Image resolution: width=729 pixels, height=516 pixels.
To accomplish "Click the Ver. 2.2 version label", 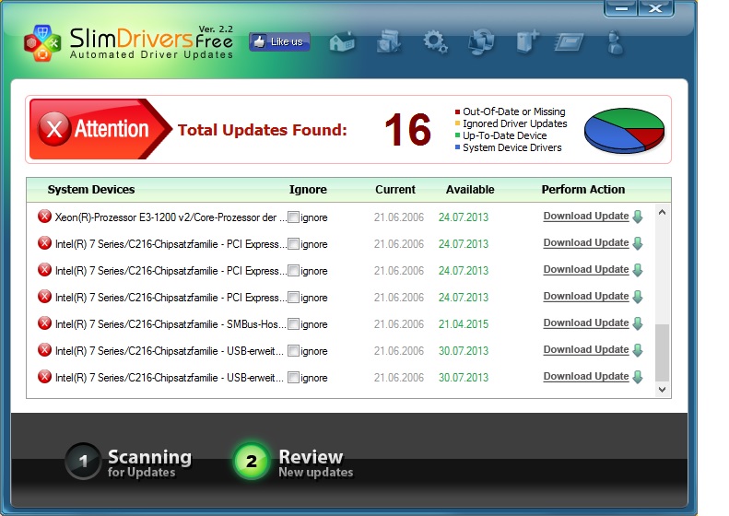I will click(x=216, y=29).
